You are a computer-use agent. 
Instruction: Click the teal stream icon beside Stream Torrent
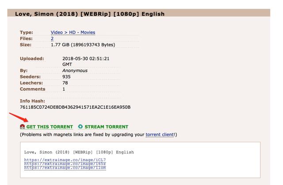[80, 126]
